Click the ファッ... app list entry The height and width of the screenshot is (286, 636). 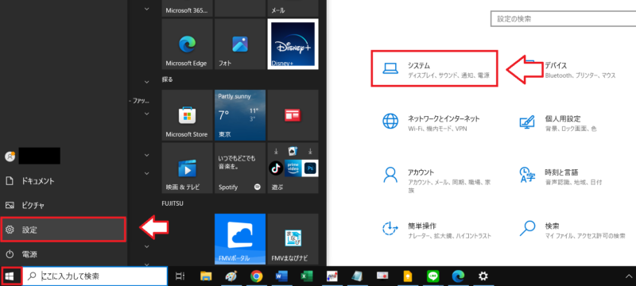(x=139, y=101)
